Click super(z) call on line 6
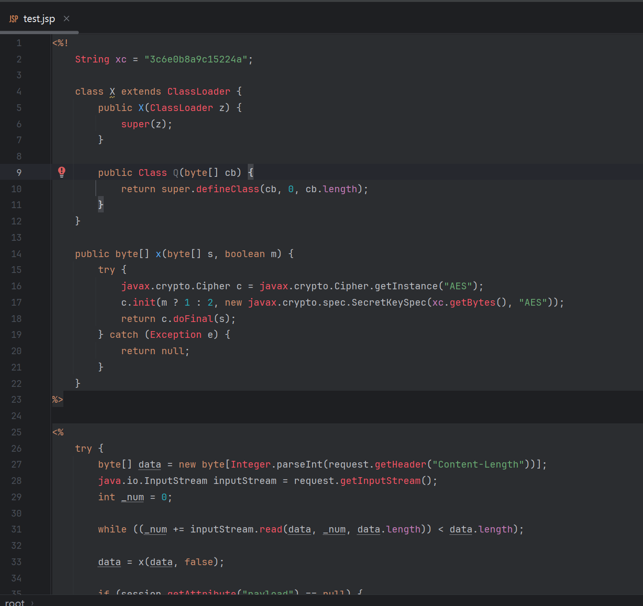The image size is (643, 606). (144, 124)
